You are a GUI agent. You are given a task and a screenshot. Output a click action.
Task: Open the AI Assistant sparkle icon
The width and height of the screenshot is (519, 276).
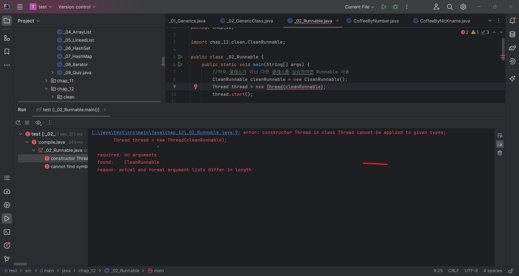tap(512, 79)
